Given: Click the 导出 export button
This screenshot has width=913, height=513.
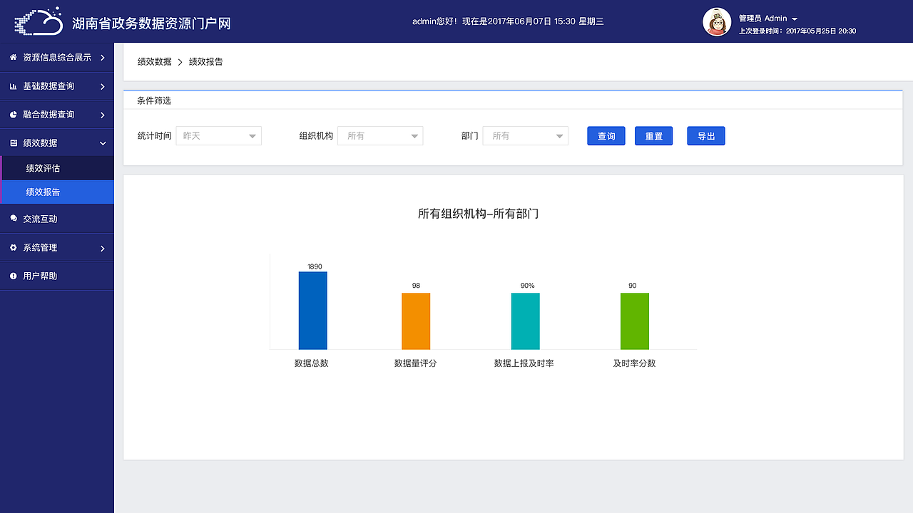Looking at the screenshot, I should 705,135.
